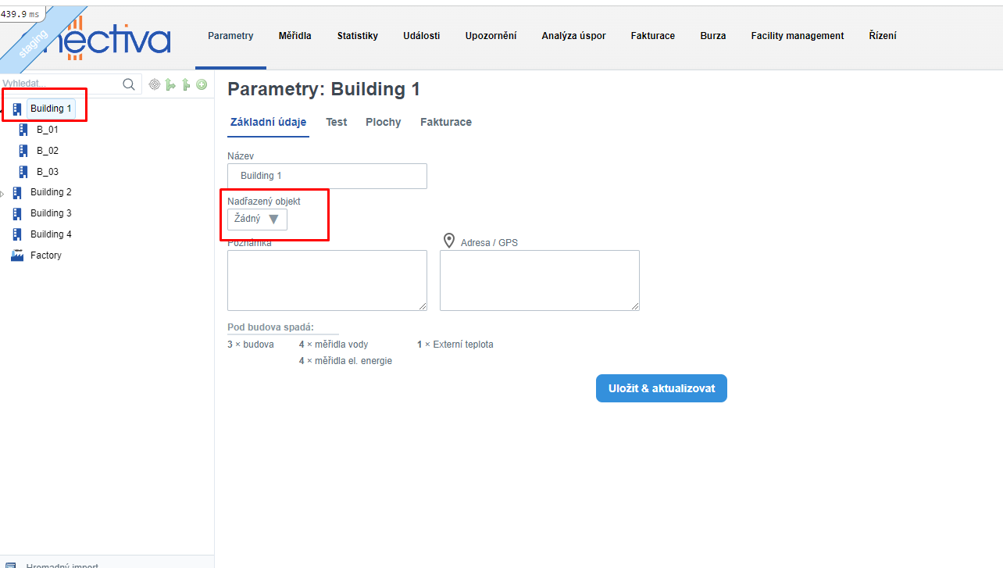
Task: Switch to the Plochy tab
Action: (383, 122)
